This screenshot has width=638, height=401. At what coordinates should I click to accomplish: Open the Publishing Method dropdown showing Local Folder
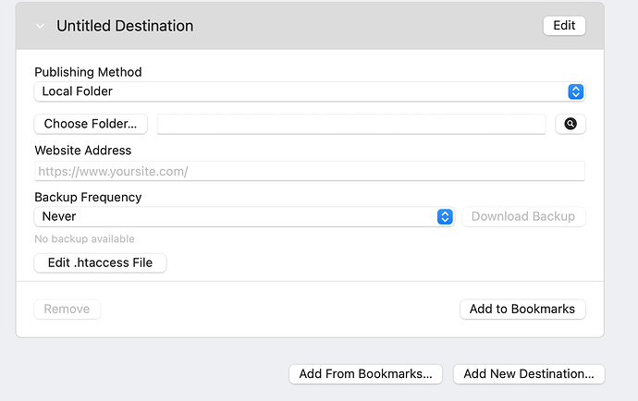pyautogui.click(x=309, y=91)
